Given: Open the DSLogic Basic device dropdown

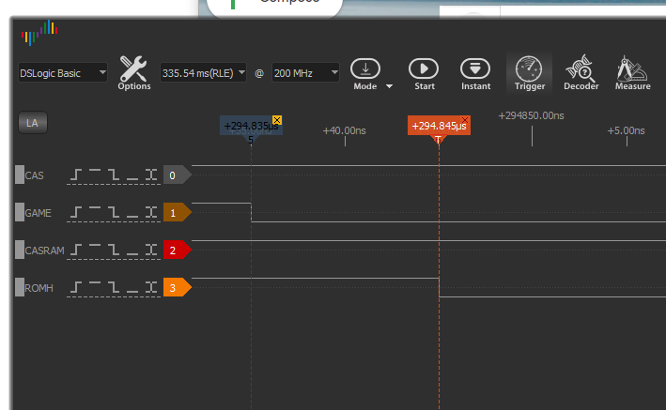Looking at the screenshot, I should 62,73.
